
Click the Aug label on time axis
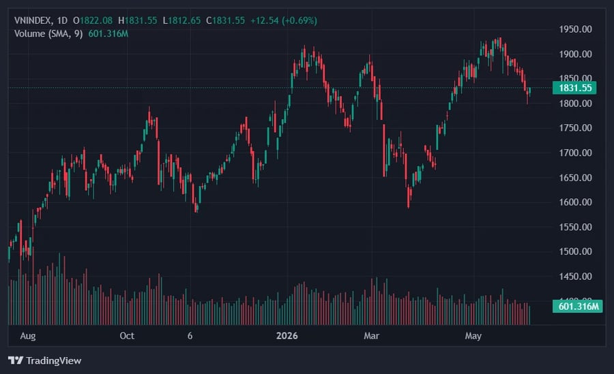[28, 336]
